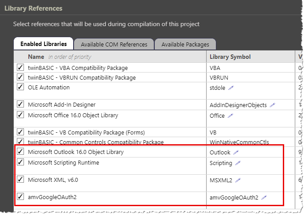
Task: Select the Enabled Libraries tab
Action: 43,44
